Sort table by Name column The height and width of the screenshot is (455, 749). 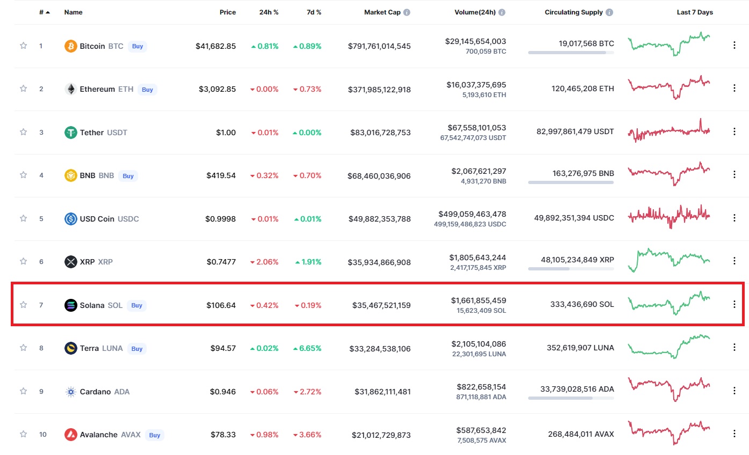[73, 12]
